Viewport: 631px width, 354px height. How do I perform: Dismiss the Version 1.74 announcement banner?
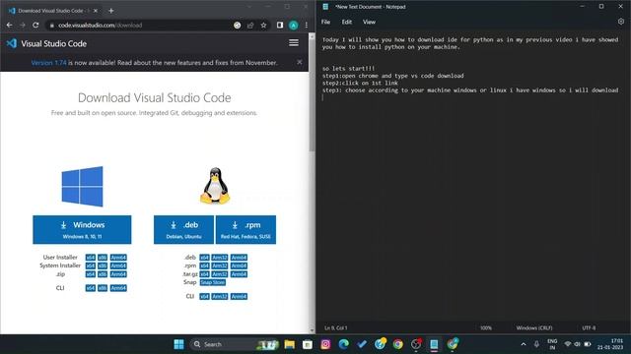[300, 62]
